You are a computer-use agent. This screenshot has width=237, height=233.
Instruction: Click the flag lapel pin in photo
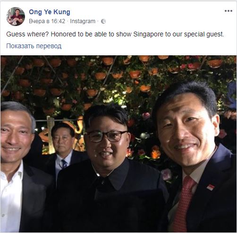click(x=211, y=187)
